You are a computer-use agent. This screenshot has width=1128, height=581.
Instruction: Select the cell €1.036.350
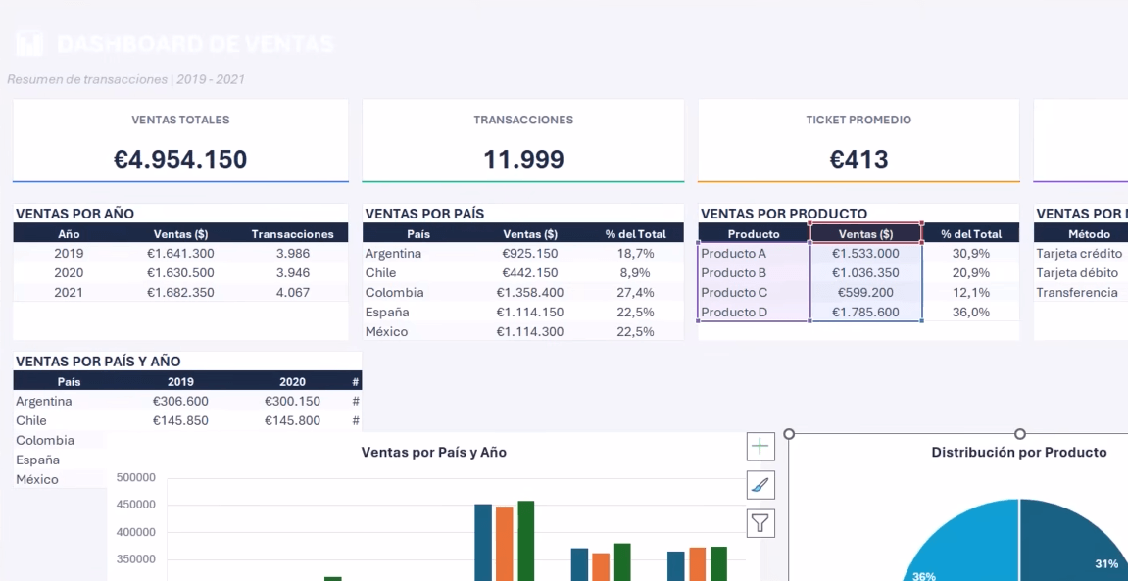tap(865, 272)
